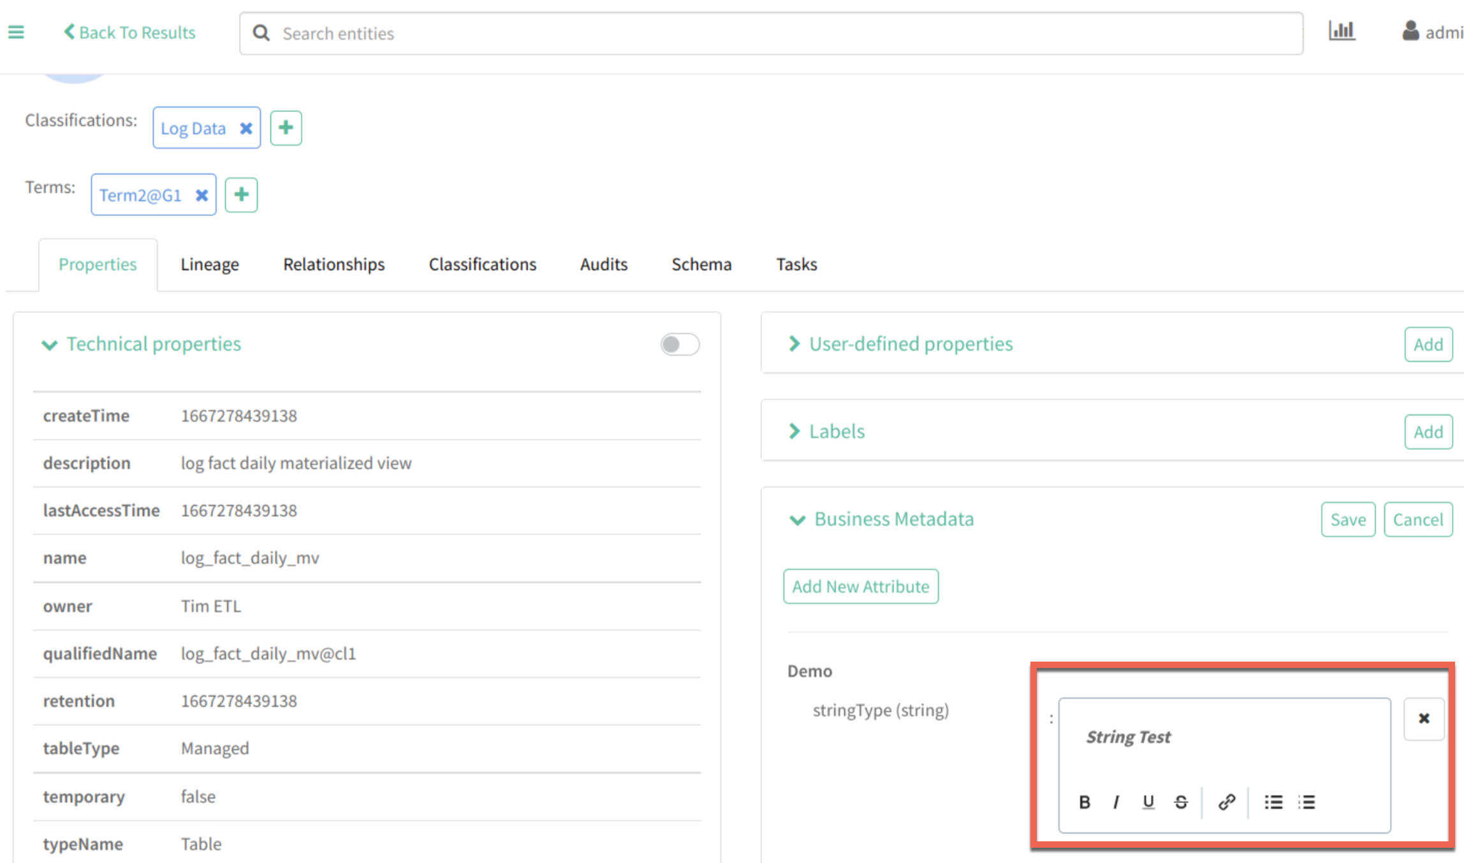Screen dimensions: 1464x863
Task: Save the Business Metadata changes
Action: (1347, 519)
